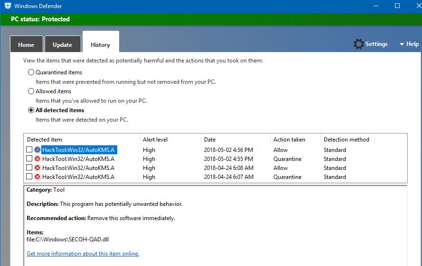The height and width of the screenshot is (266, 422).
Task: Click Allow action in the 6:08 AM row
Action: coord(281,168)
